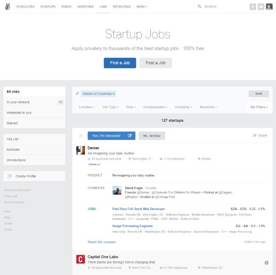Expand the Compensation filter dropdown
Screen dimensions: 276x275
pyautogui.click(x=155, y=107)
